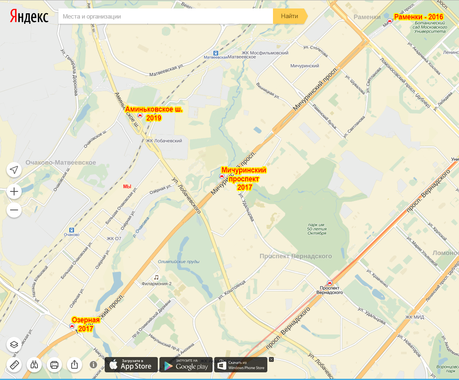Image resolution: width=459 pixels, height=380 pixels.
Task: Close the app download banner
Action: tap(271, 359)
